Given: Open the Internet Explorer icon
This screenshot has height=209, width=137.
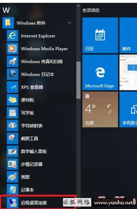Looking at the screenshot, I should click(12, 36).
